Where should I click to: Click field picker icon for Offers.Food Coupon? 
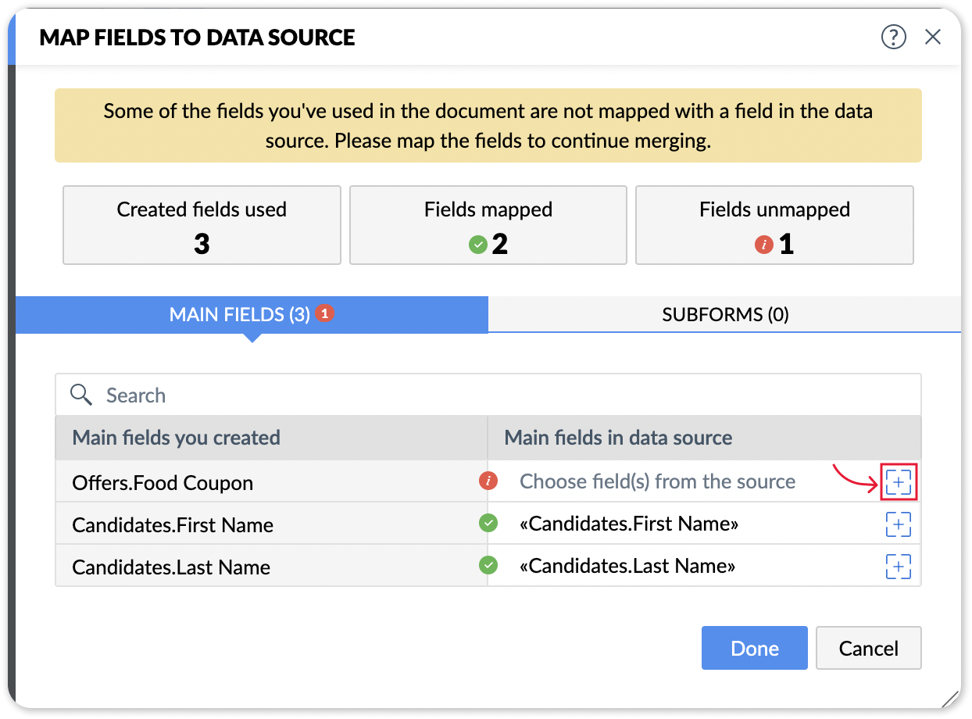(899, 483)
